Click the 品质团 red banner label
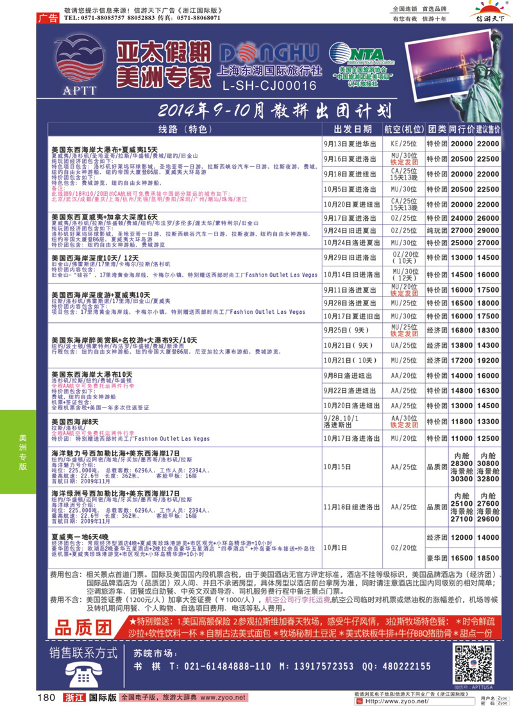513x706 pixels. [83, 627]
